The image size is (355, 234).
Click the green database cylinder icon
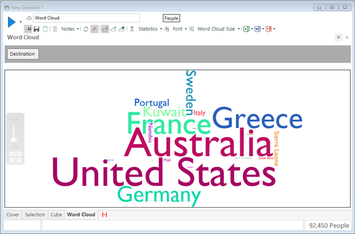pyautogui.click(x=45, y=29)
